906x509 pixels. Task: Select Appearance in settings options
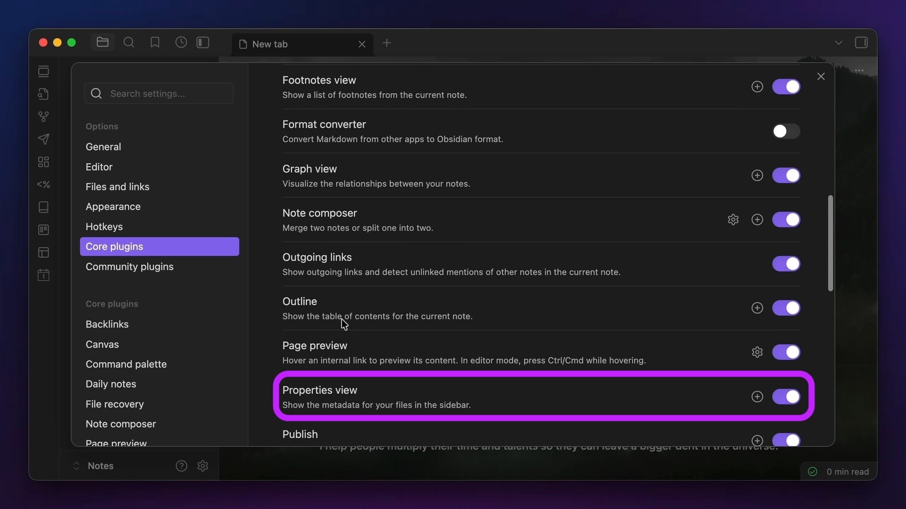(113, 206)
